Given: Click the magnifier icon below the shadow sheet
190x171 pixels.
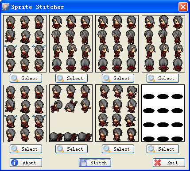Looking at the screenshot, I should [x=151, y=149].
